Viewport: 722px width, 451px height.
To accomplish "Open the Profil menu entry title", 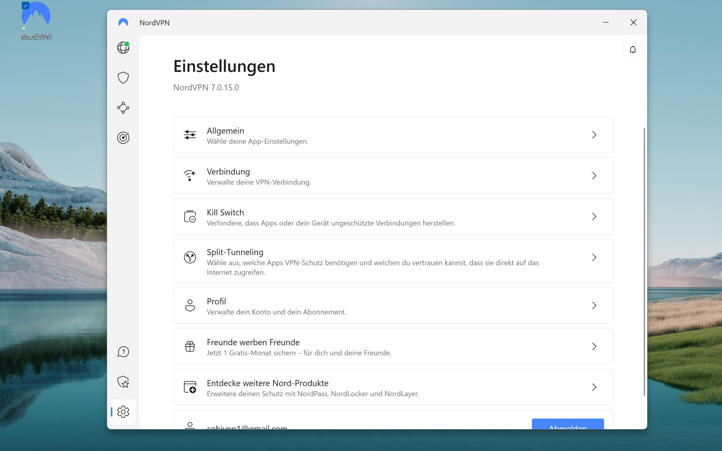I will tap(216, 301).
